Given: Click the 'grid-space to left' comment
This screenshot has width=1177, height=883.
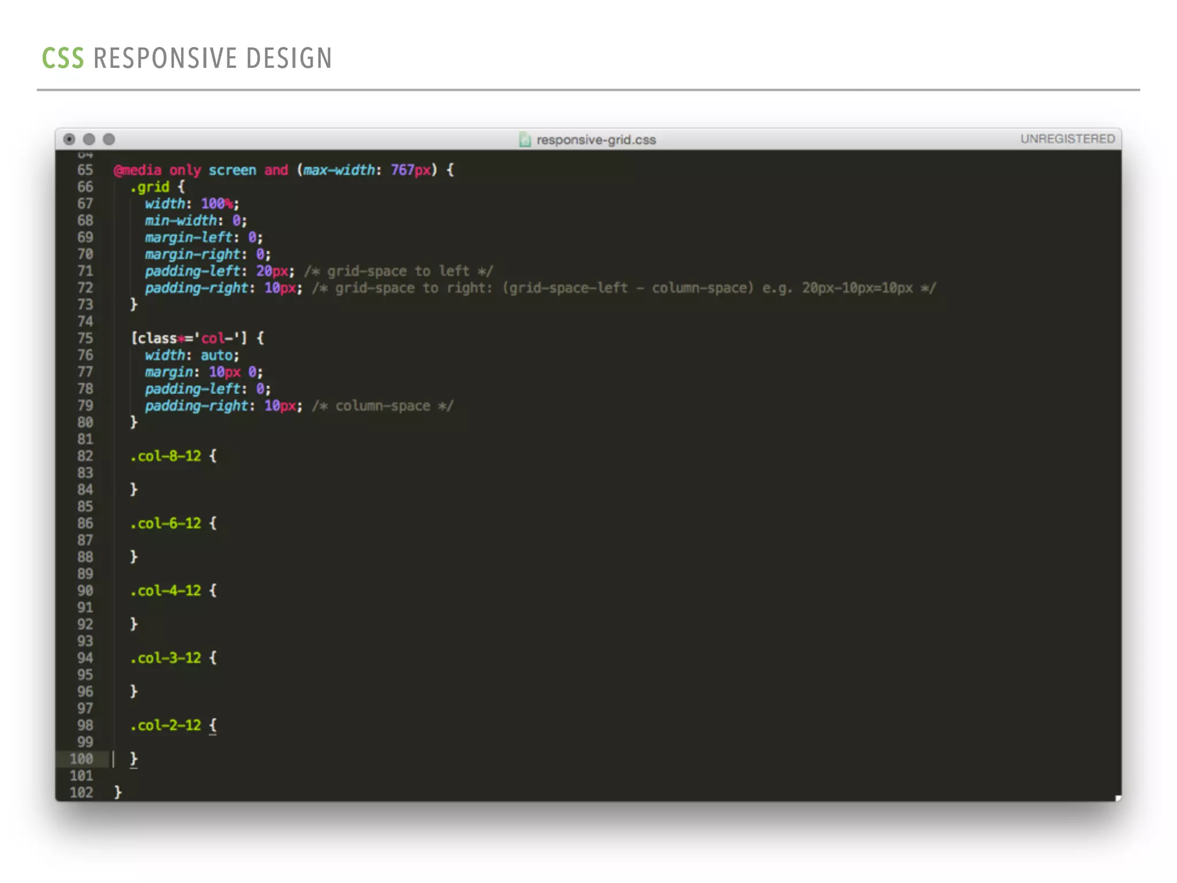Looking at the screenshot, I should click(399, 271).
